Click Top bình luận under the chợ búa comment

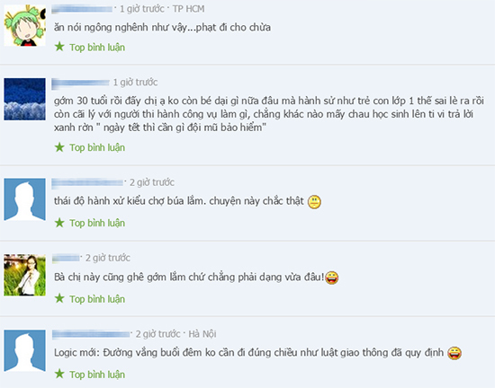(97, 224)
